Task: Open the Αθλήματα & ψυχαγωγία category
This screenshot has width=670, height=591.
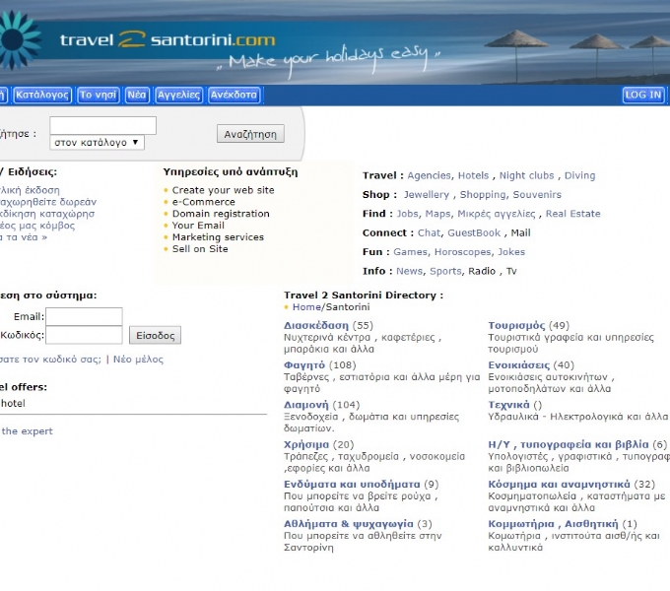Action: click(349, 524)
